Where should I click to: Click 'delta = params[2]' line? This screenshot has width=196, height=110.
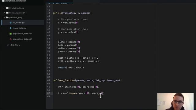coord(69,48)
